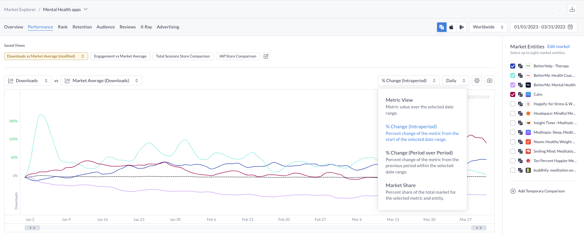Grab the left timeline range handle
Screen dimensions: 584x236
point(32,228)
